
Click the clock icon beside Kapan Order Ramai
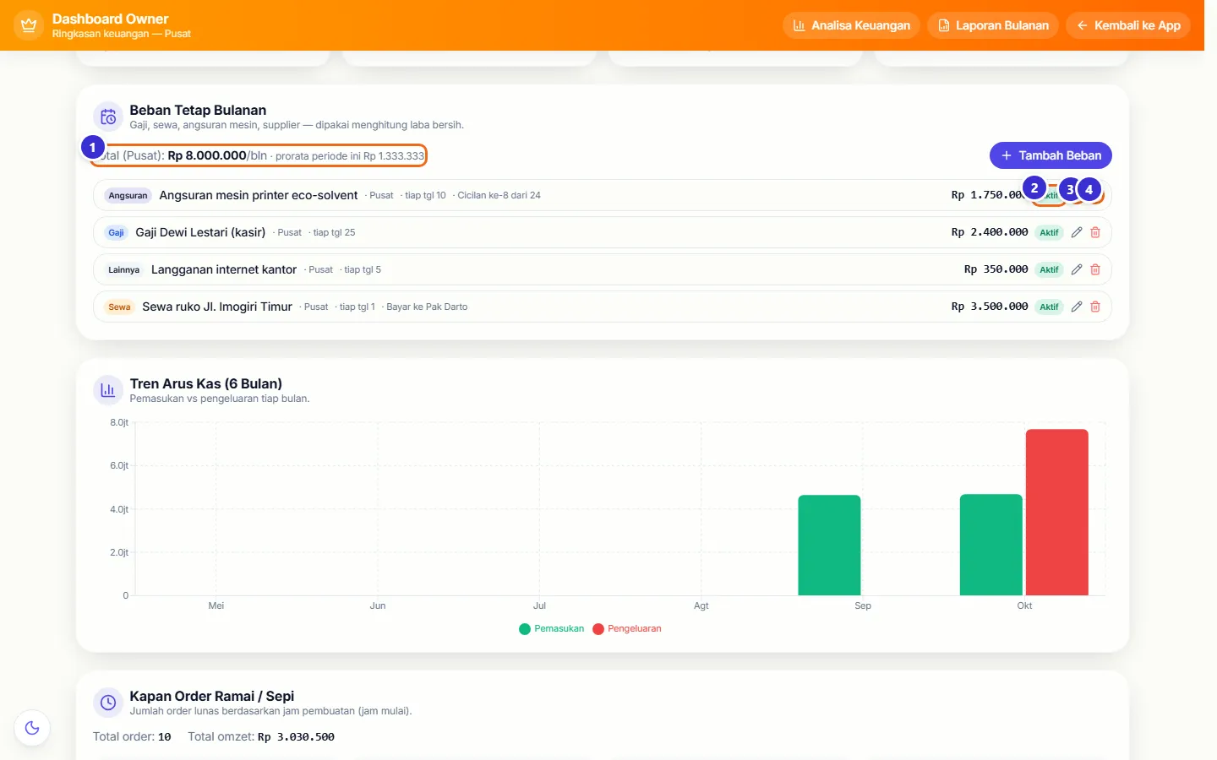click(108, 703)
